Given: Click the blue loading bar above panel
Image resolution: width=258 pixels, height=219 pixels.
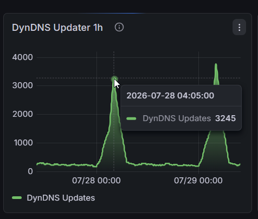Looking at the screenshot, I should tap(112, 13).
